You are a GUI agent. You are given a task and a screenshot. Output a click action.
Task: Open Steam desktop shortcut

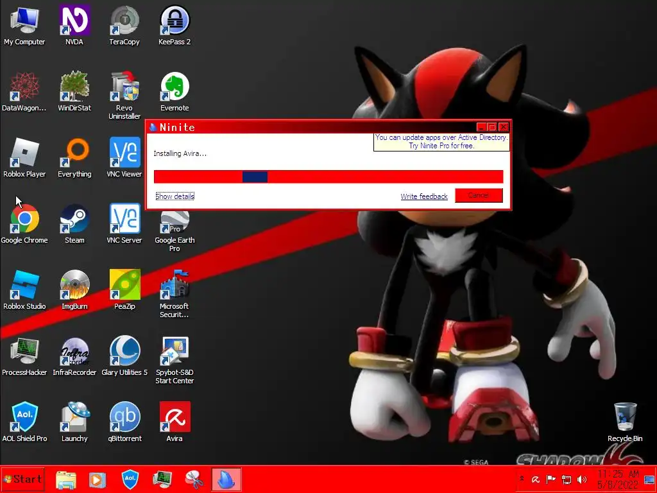point(74,224)
